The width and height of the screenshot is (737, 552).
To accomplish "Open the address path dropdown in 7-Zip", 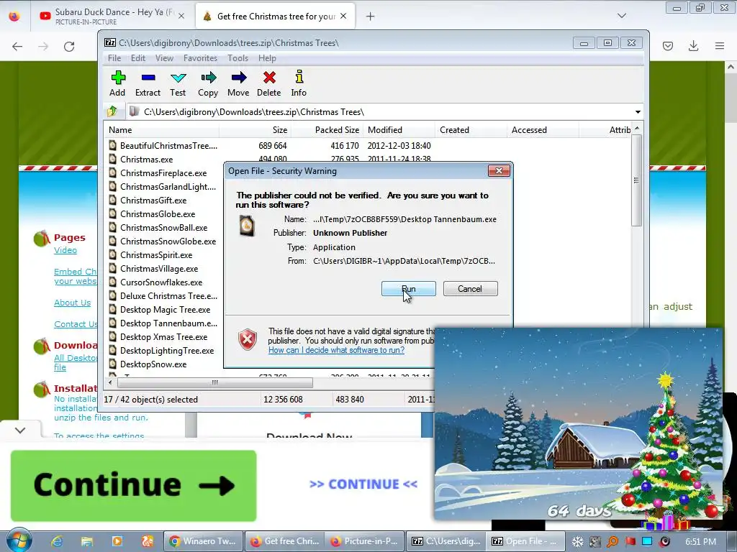I will point(638,111).
